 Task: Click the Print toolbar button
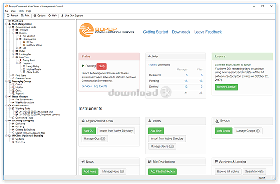click(25, 16)
